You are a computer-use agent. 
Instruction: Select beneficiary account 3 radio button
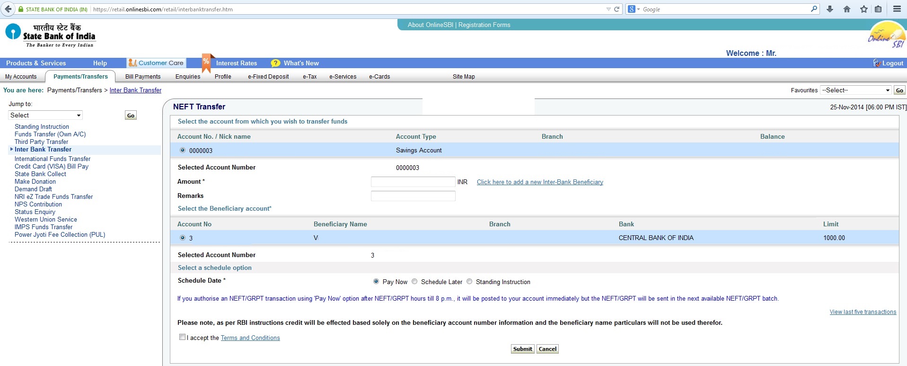pos(183,238)
